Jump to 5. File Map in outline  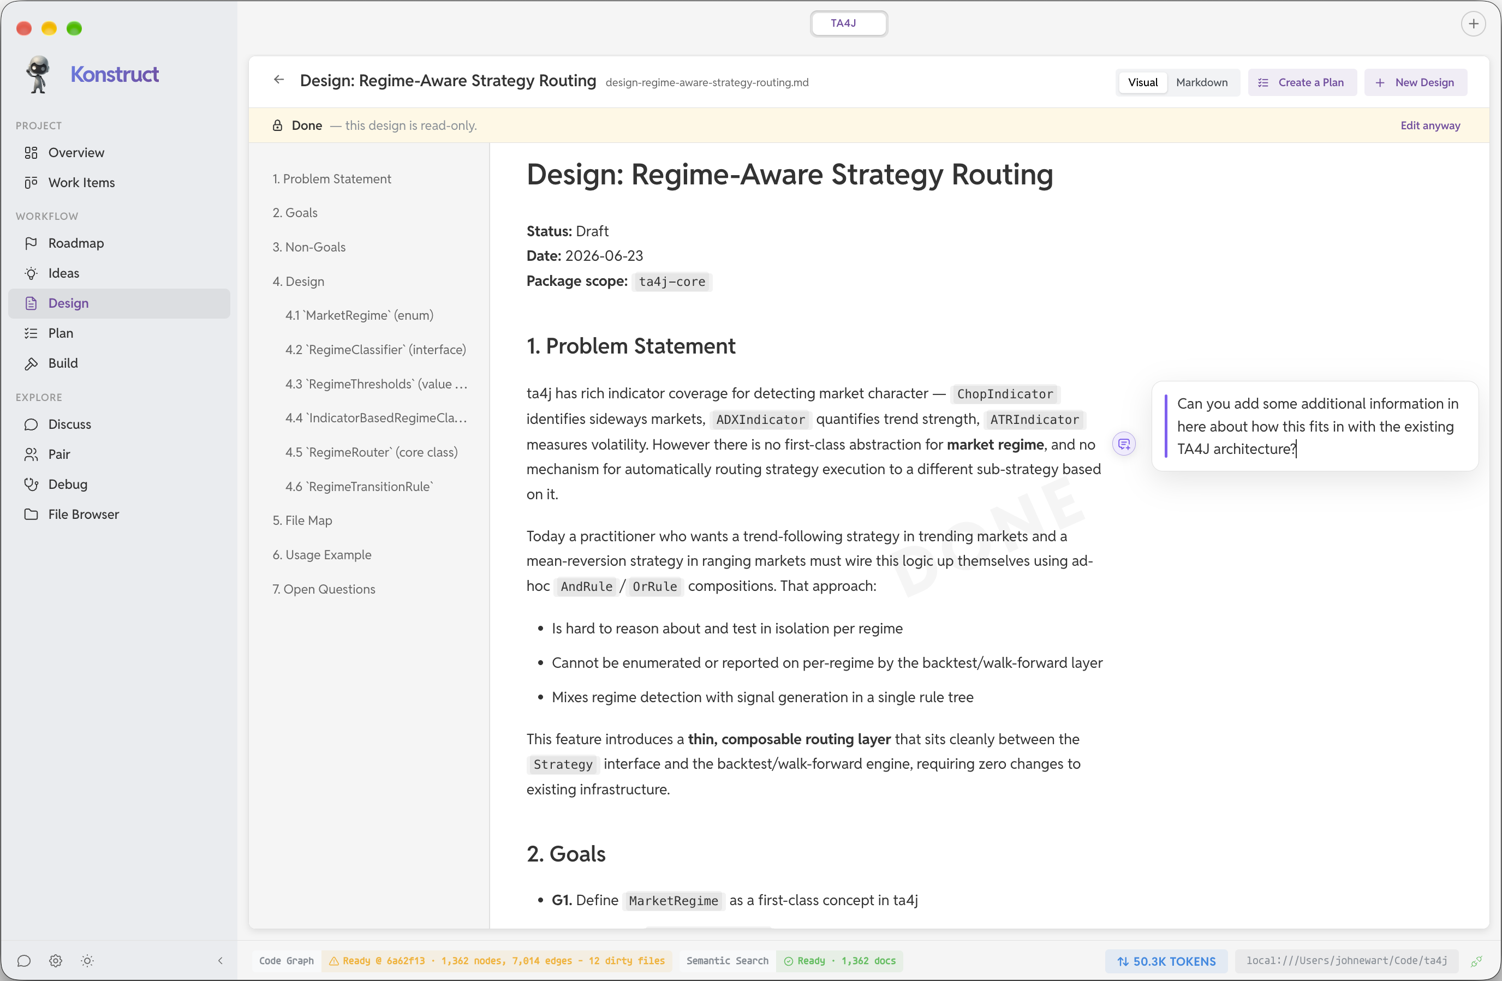click(x=302, y=520)
